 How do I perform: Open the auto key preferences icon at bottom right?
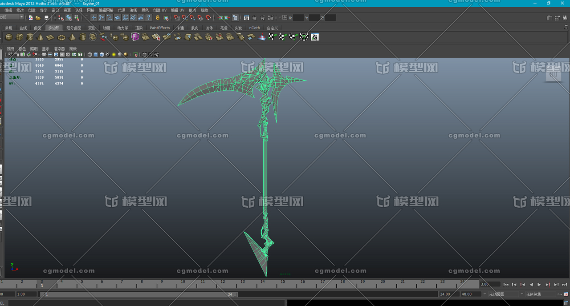[566, 294]
